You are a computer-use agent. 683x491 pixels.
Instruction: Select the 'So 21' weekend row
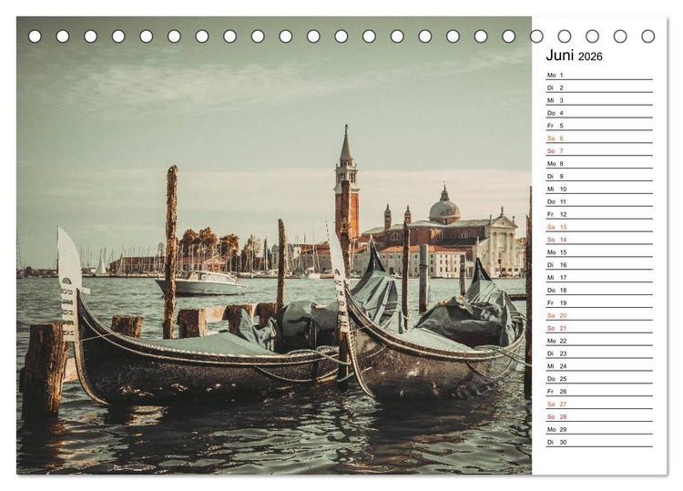coord(599,328)
